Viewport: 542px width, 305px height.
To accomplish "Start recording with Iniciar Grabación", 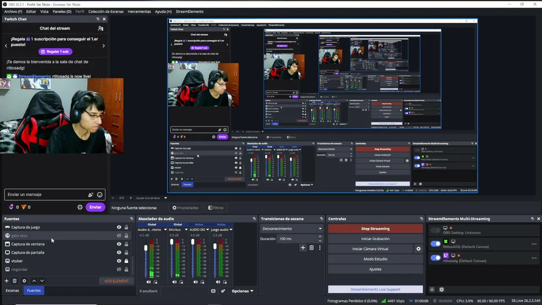I will point(375,239).
